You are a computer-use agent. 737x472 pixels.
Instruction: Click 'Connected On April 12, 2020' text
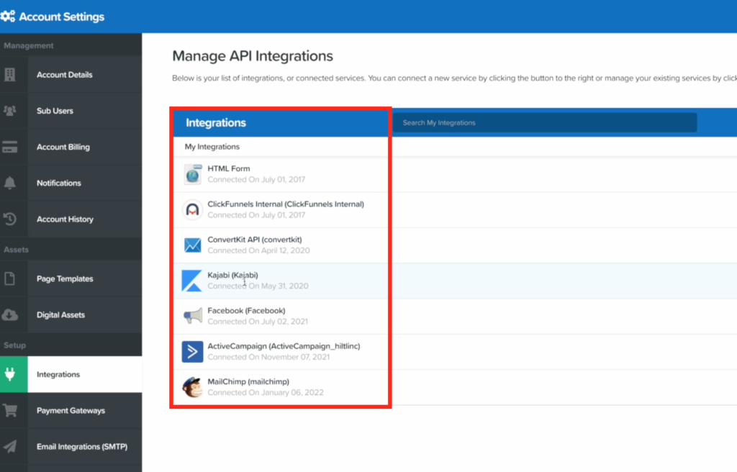point(258,250)
